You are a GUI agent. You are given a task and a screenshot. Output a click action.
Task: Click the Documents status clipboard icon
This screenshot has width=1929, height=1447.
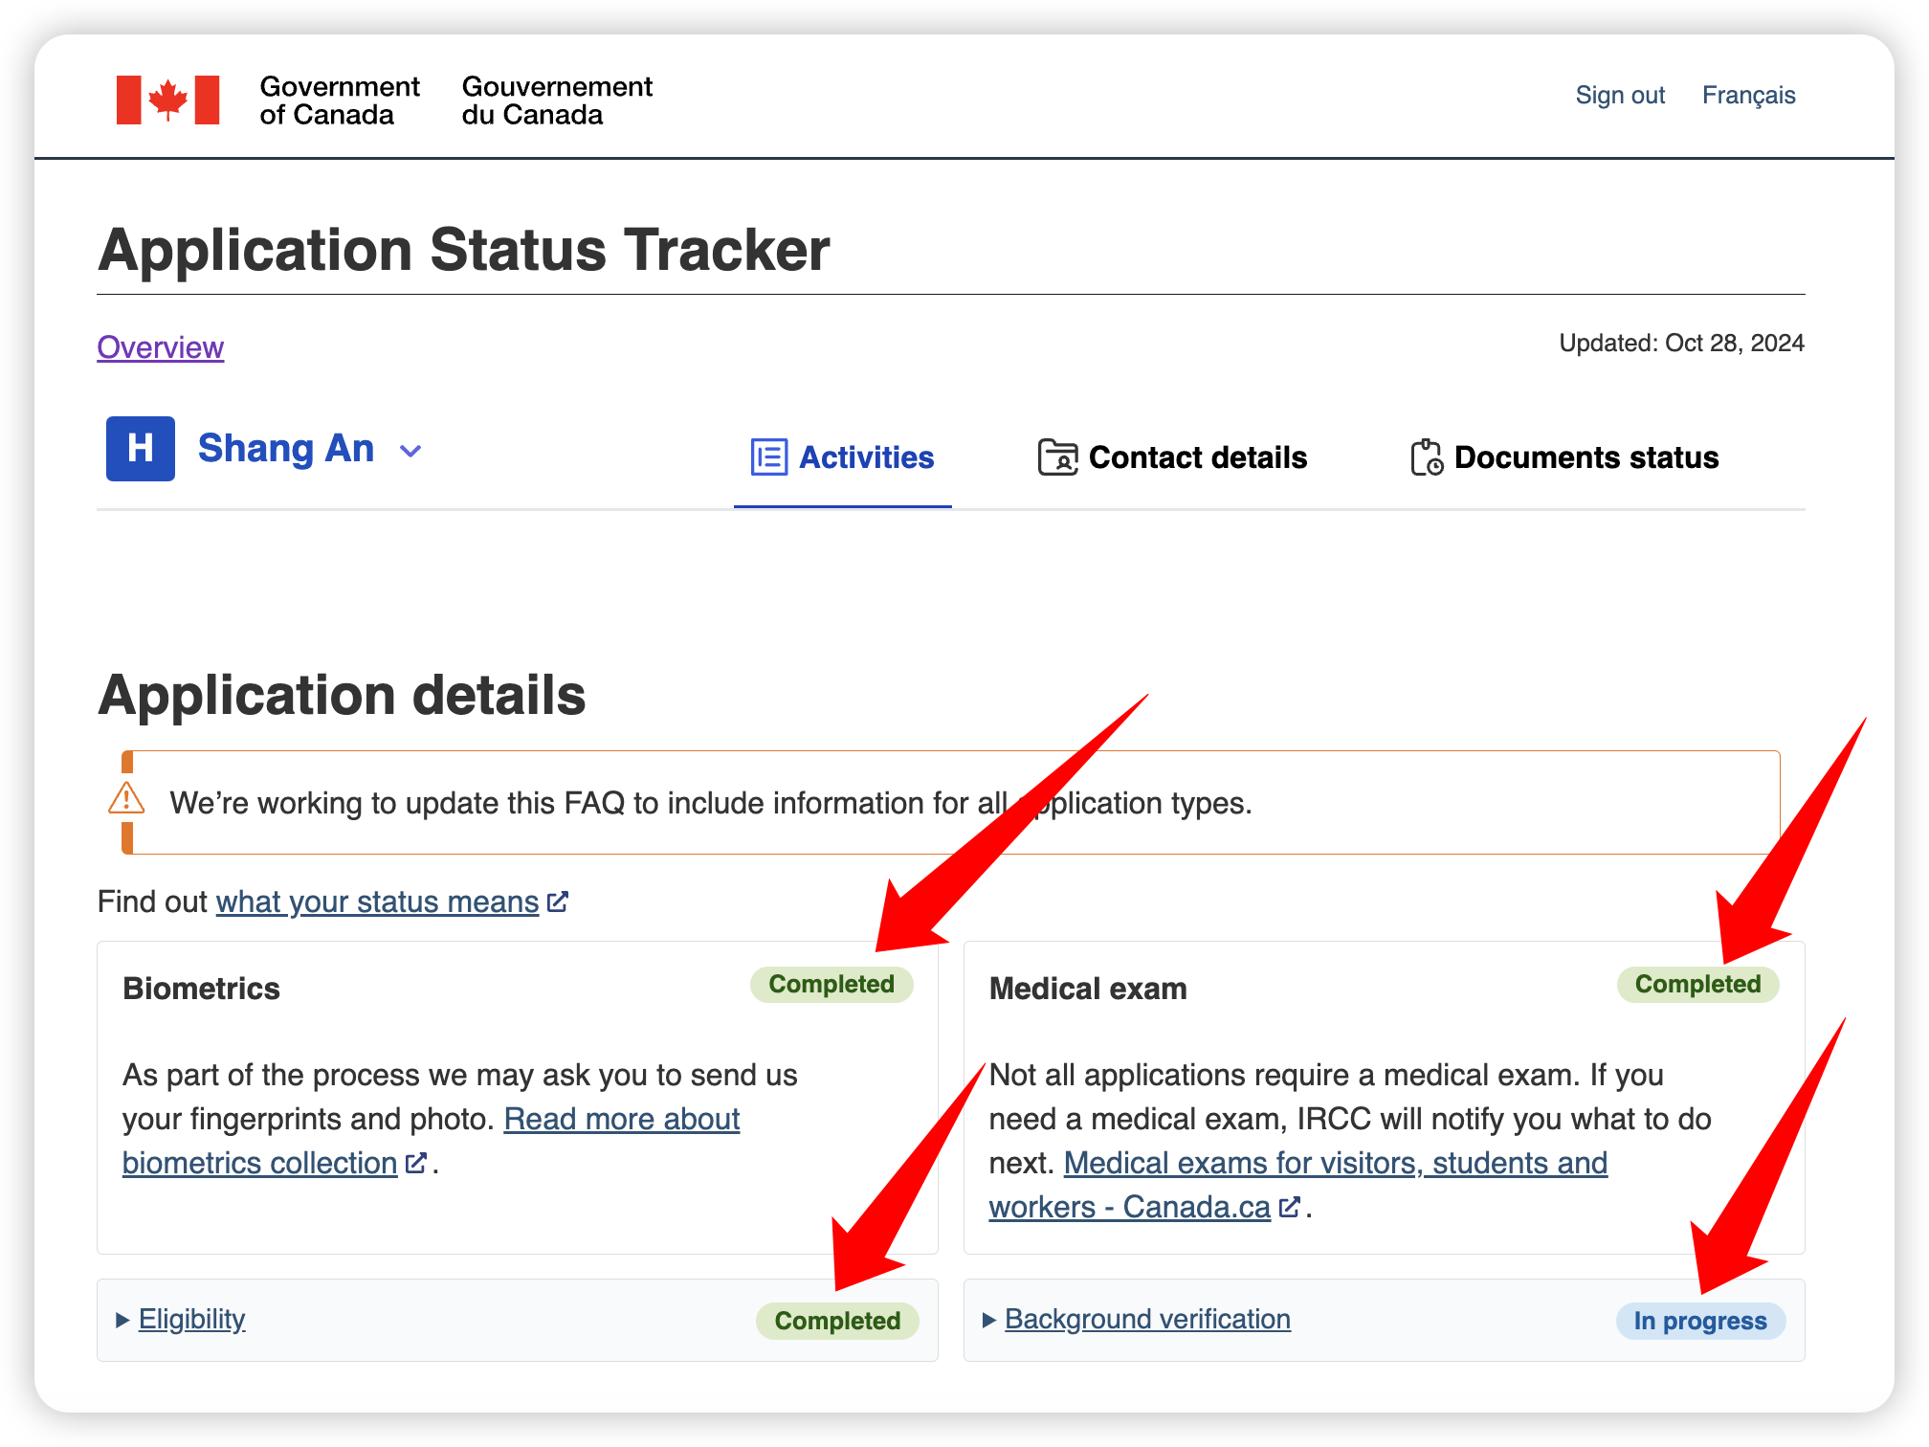click(x=1427, y=457)
